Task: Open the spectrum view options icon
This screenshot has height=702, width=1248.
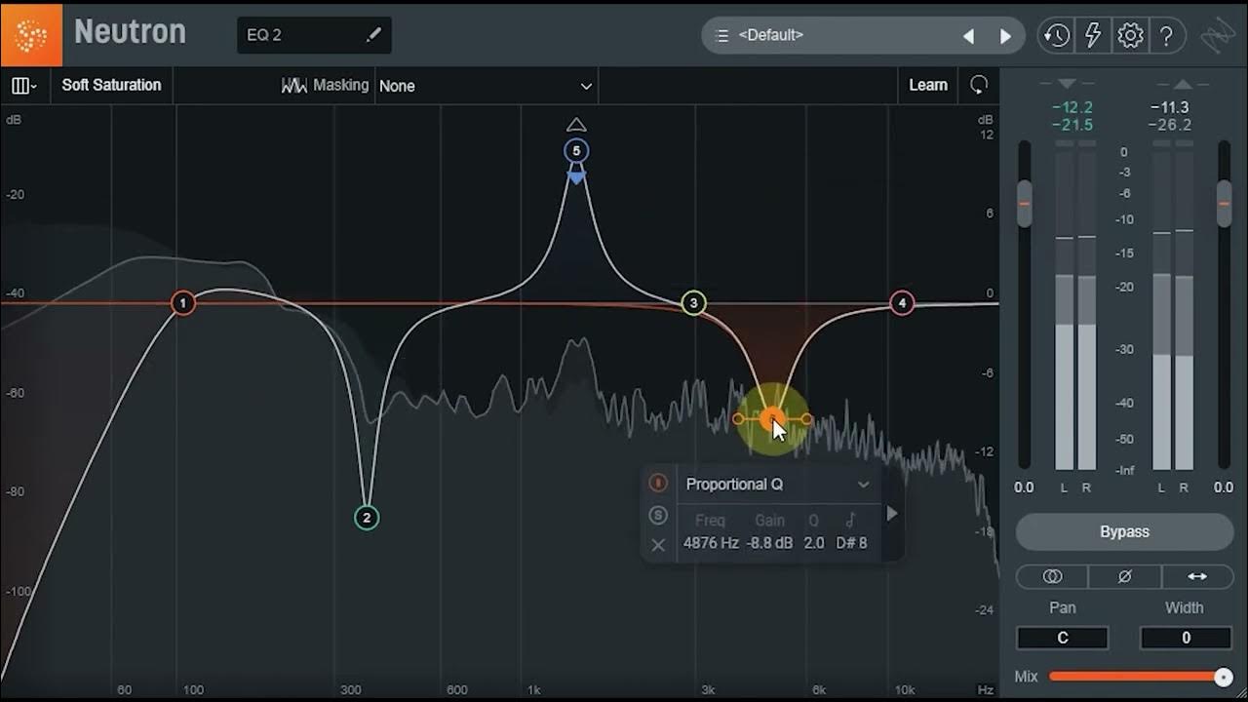Action: (23, 86)
